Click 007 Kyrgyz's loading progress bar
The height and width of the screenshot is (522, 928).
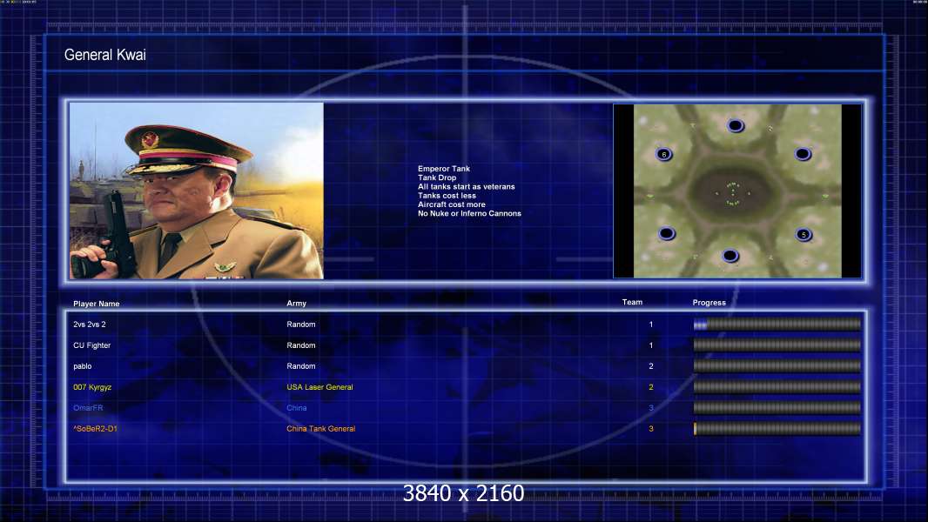tap(777, 386)
